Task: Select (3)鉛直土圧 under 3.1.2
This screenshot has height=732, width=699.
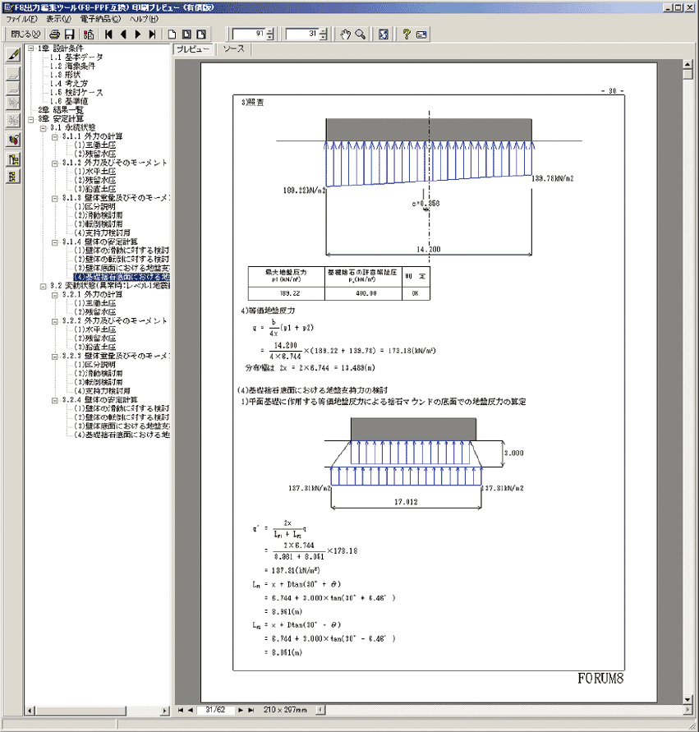Action: pyautogui.click(x=94, y=189)
